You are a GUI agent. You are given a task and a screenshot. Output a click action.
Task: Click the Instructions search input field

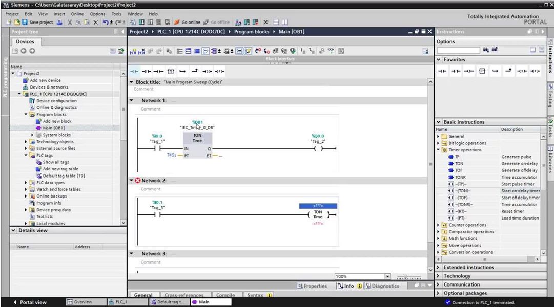458,50
